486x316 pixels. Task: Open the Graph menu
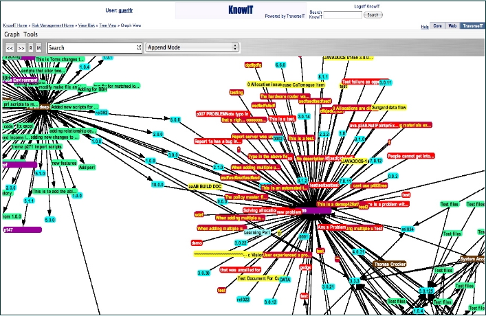coord(12,34)
